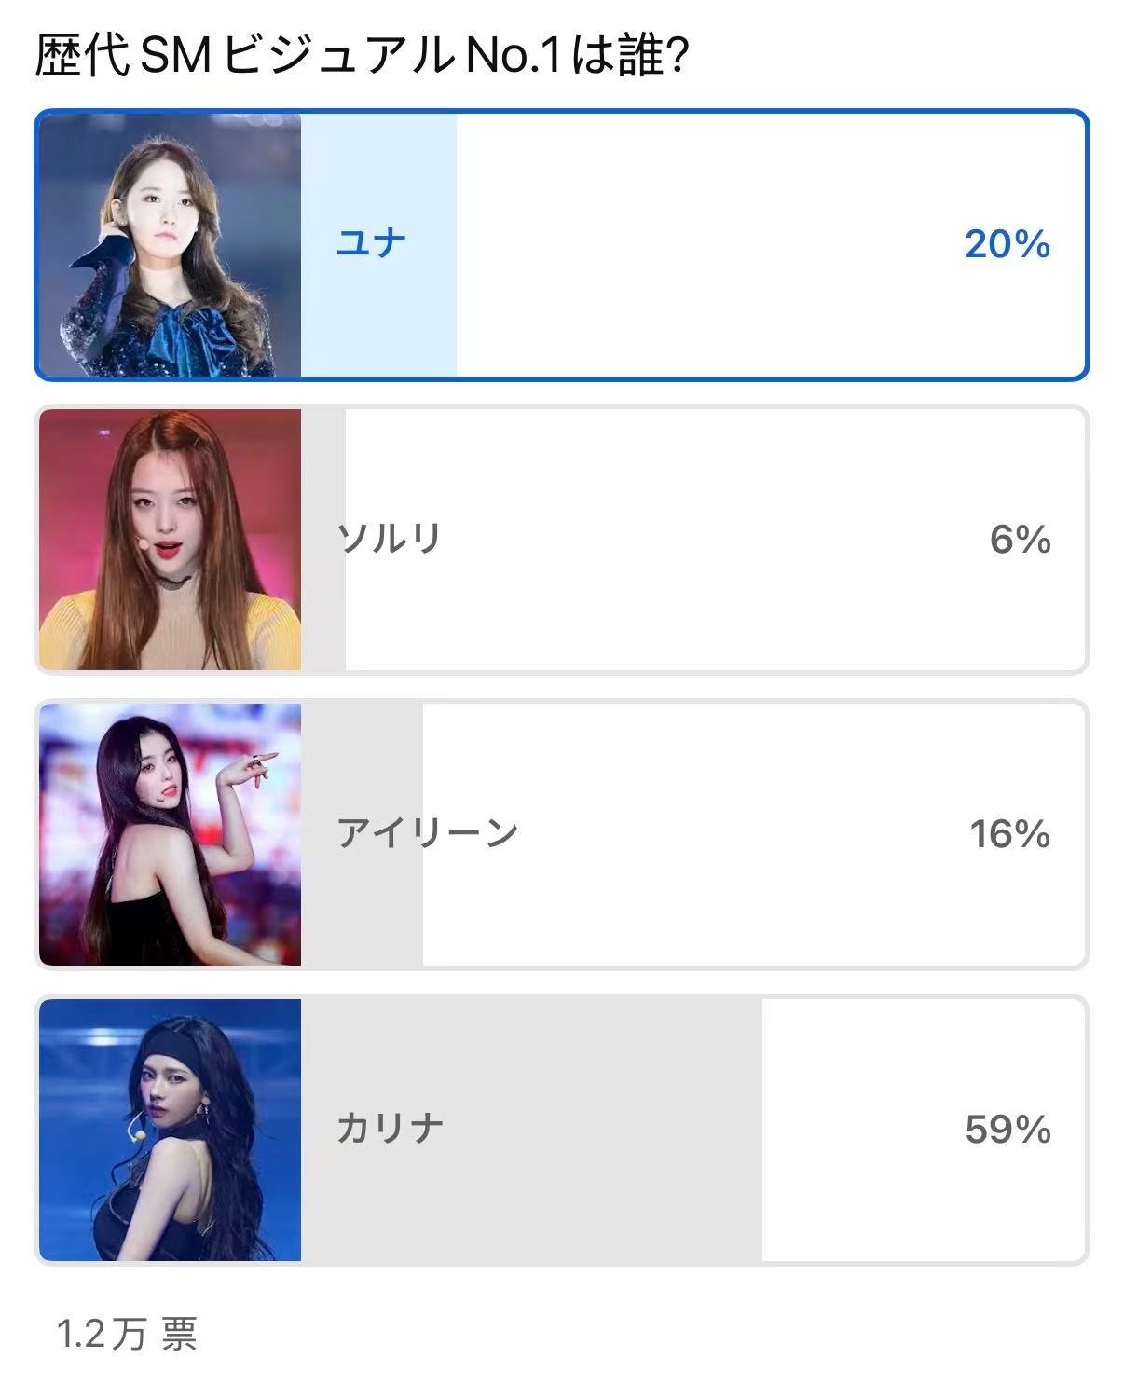
Task: Select the カリナ poll option
Action: click(562, 1130)
